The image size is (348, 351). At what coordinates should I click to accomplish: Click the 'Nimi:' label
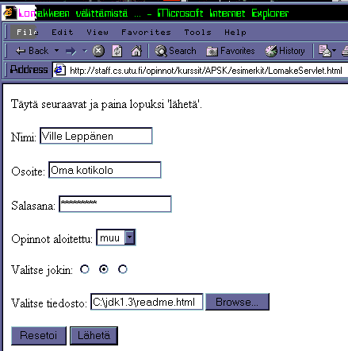point(24,137)
